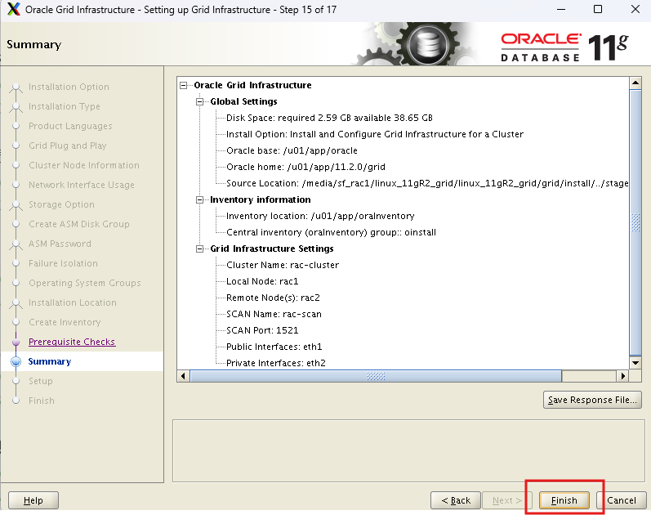Select SCAN Port 1521 row
651x515 pixels.
click(x=262, y=330)
